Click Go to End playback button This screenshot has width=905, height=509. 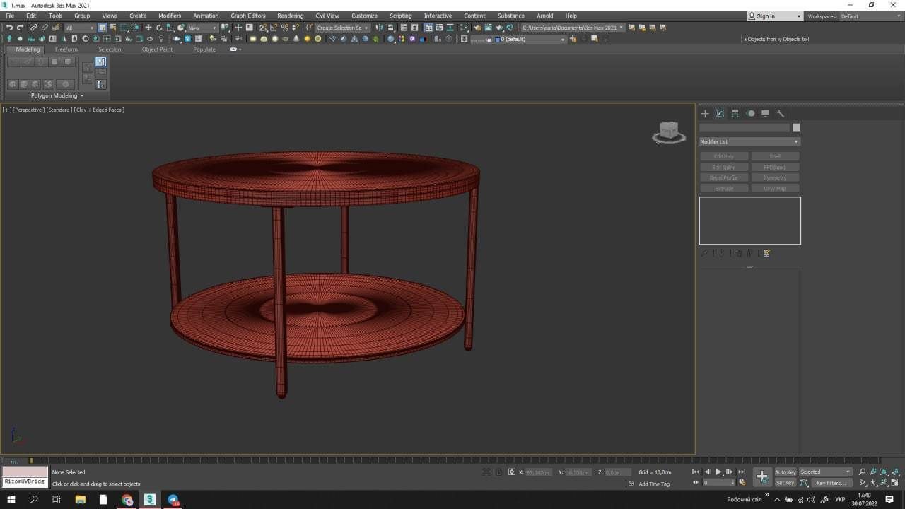[x=742, y=472]
